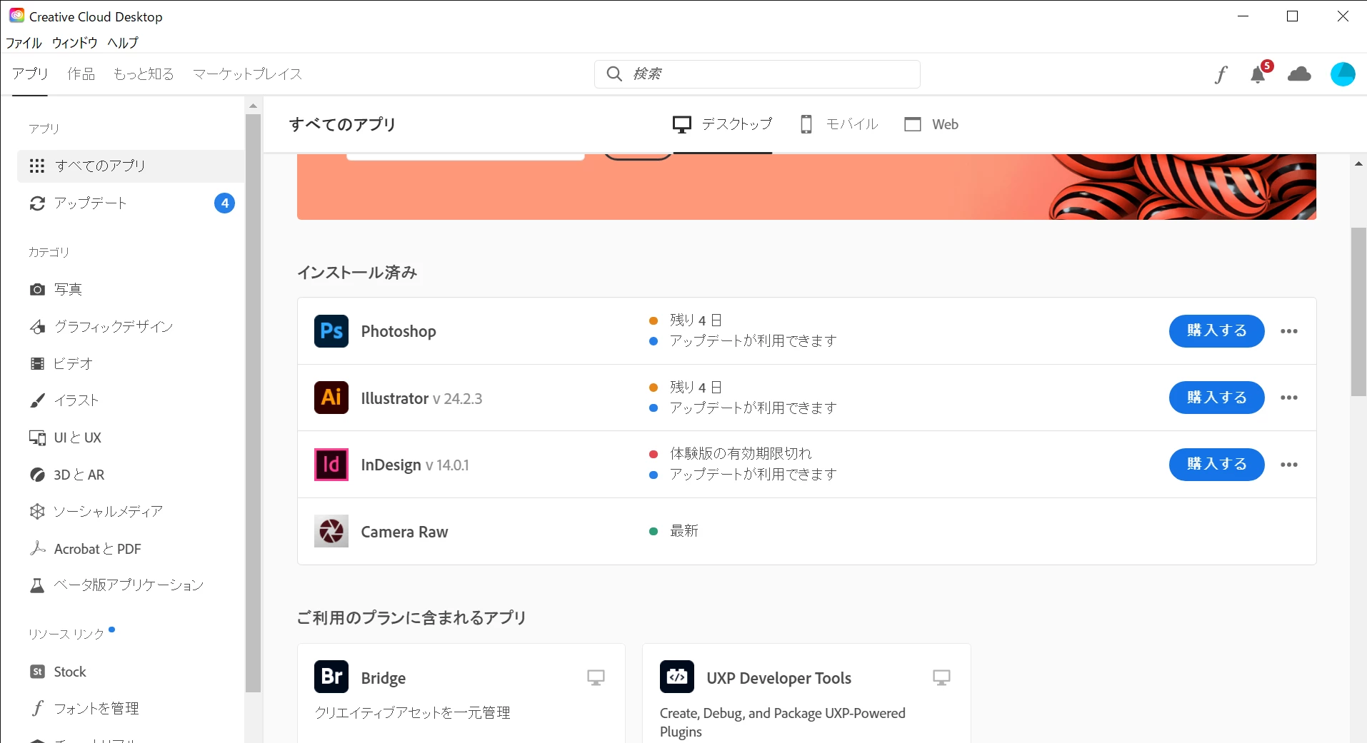Click the Illustrator v 24.2.3 label
Viewport: 1367px width, 743px height.
(x=421, y=398)
